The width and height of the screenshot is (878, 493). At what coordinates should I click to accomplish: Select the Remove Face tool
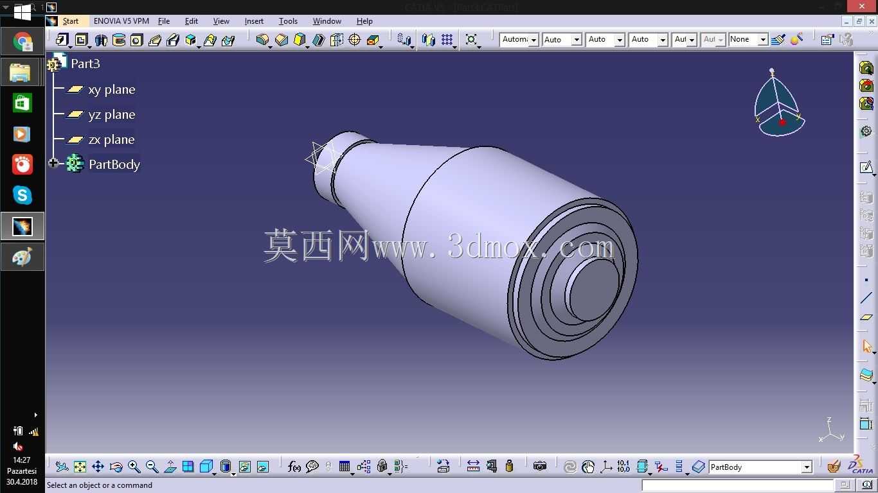[373, 40]
